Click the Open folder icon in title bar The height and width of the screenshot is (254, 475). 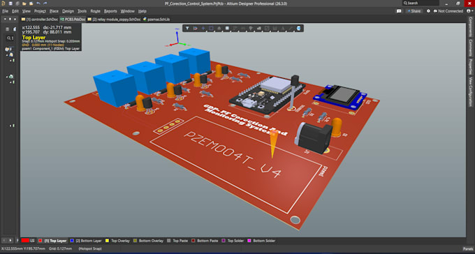[24, 3]
